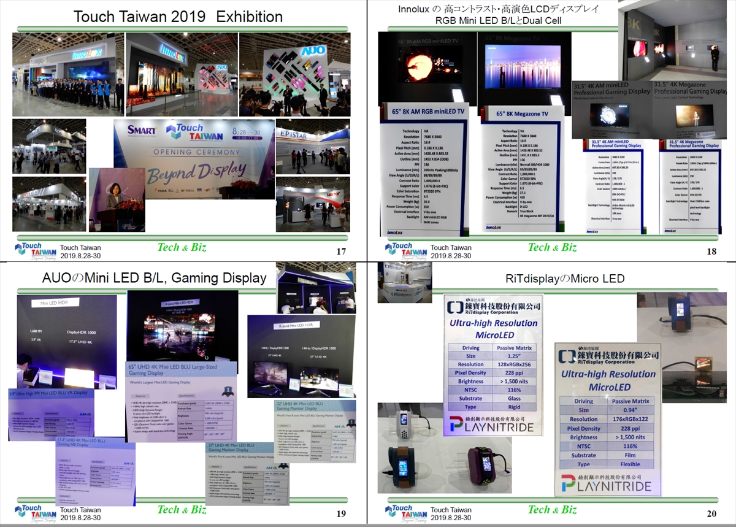Image resolution: width=736 pixels, height=527 pixels.
Task: Click the PlayNitride logo on the 1.25" board
Action: 492,425
